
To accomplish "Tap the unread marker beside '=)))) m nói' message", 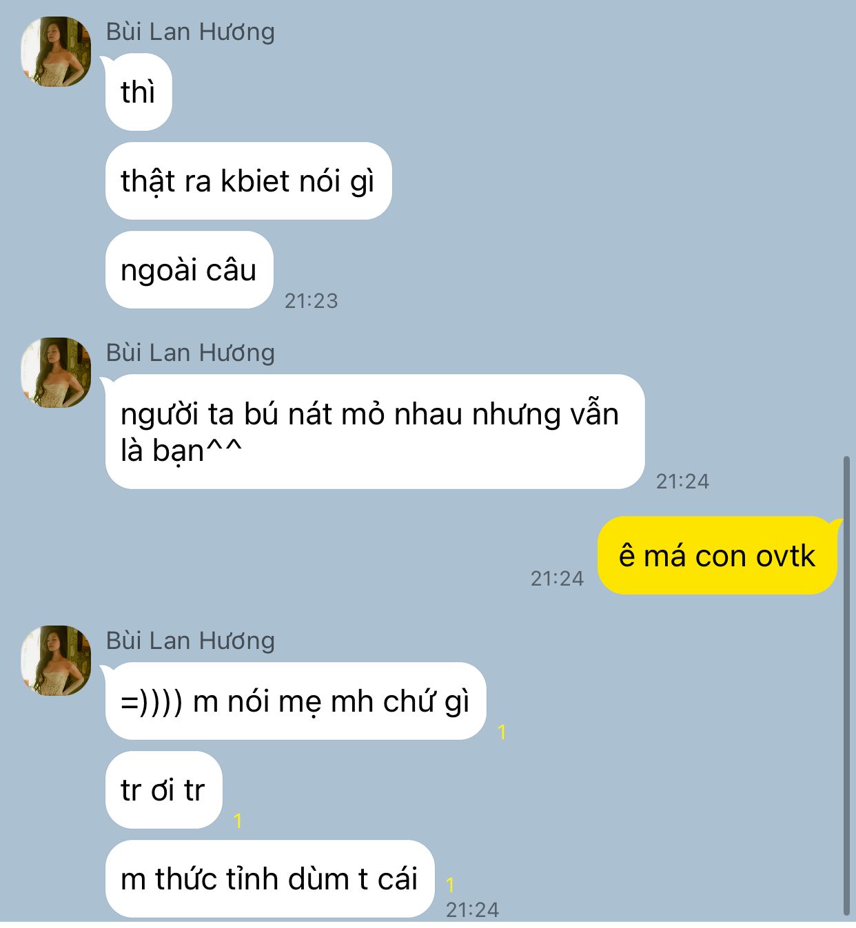I will coord(502,732).
